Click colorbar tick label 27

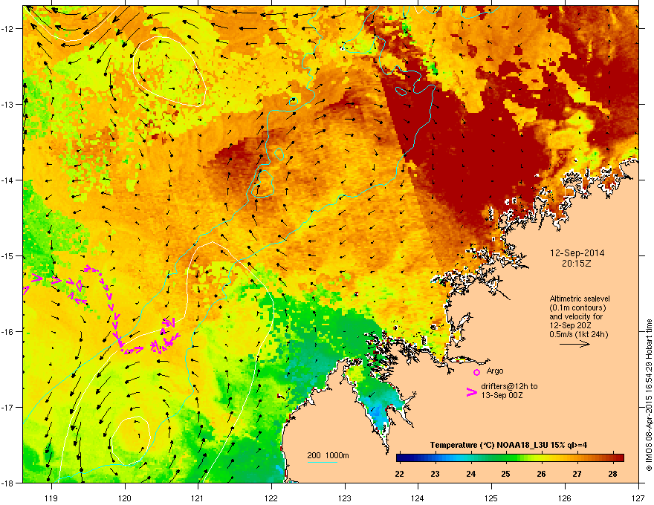click(x=577, y=474)
